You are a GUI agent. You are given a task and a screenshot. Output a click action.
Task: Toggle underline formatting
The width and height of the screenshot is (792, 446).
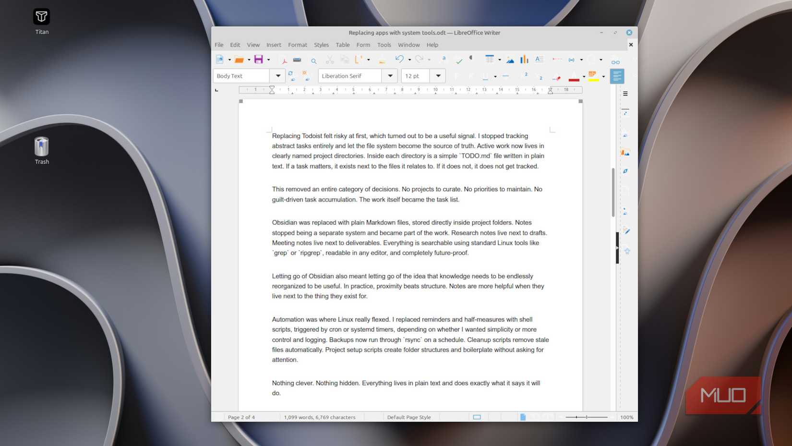coord(485,76)
